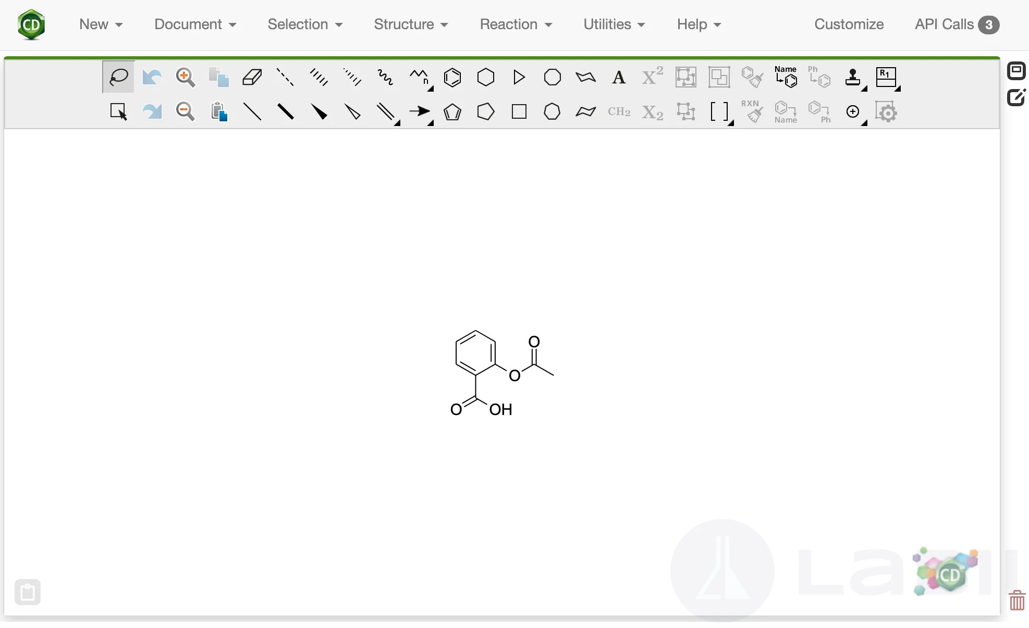
Task: Open the Utilities menu
Action: click(614, 24)
